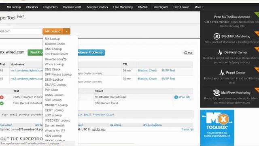The height and width of the screenshot is (146, 259).
Task: Click the orange MX Lookup button
Action: [53, 31]
